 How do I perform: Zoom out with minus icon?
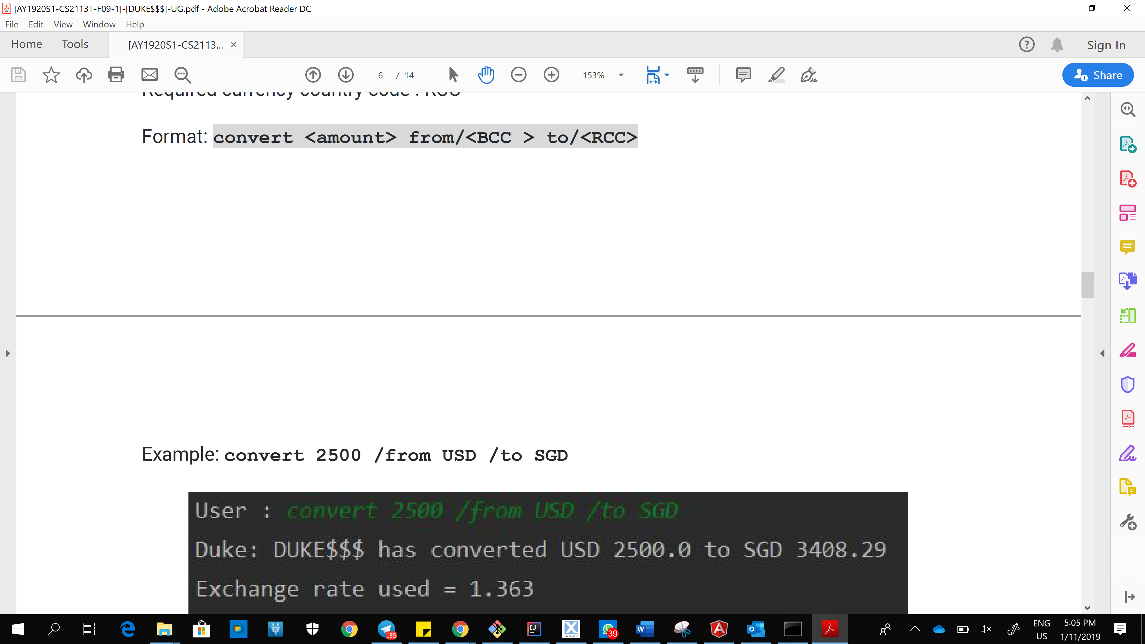[518, 75]
